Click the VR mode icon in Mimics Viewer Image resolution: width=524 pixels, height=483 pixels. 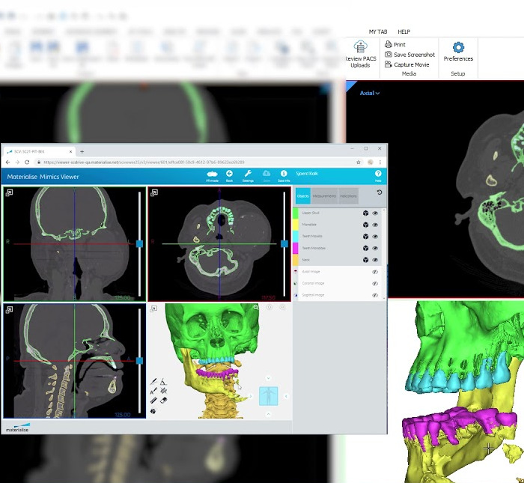coord(212,174)
